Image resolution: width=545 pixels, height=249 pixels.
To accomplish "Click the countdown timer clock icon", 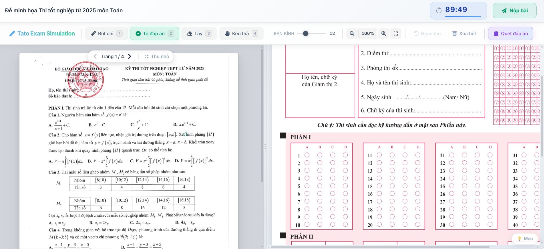I will coord(439,10).
